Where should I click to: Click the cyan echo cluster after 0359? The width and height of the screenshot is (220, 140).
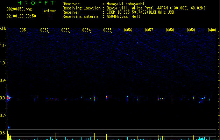coord(202,99)
